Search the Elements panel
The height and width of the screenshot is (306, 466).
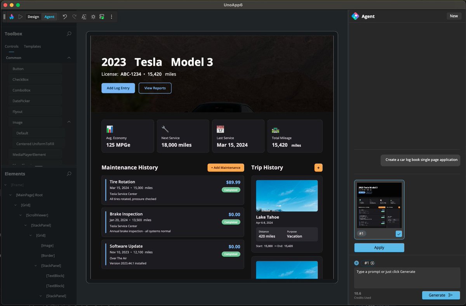point(69,174)
